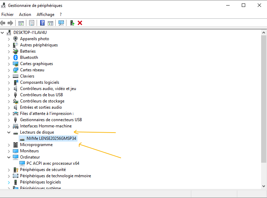Expand the Cartes graphiques chevron
This screenshot has height=198, width=267.
point(9,64)
